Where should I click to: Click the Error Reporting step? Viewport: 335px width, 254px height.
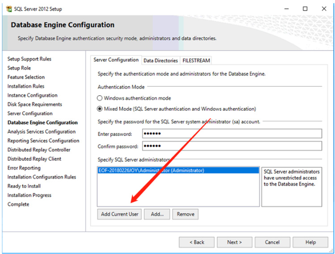point(24,168)
